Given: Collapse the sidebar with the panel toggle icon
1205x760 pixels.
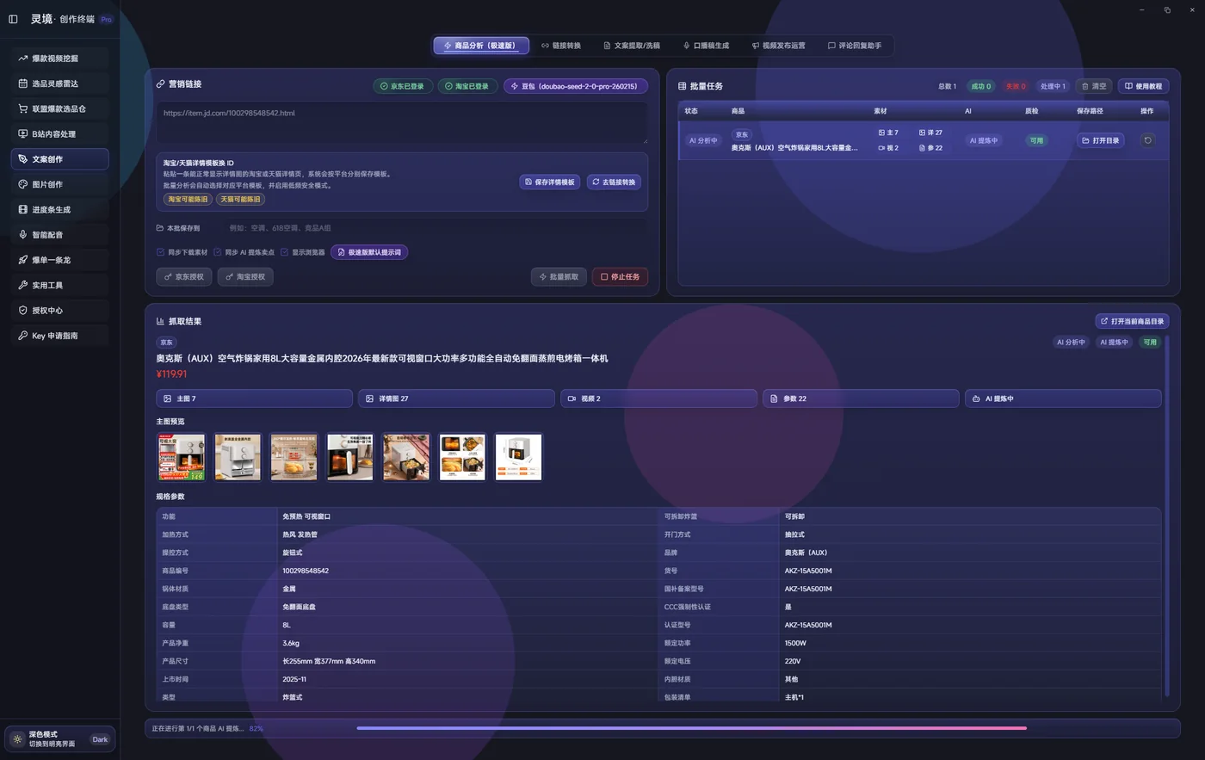Looking at the screenshot, I should click(x=13, y=19).
